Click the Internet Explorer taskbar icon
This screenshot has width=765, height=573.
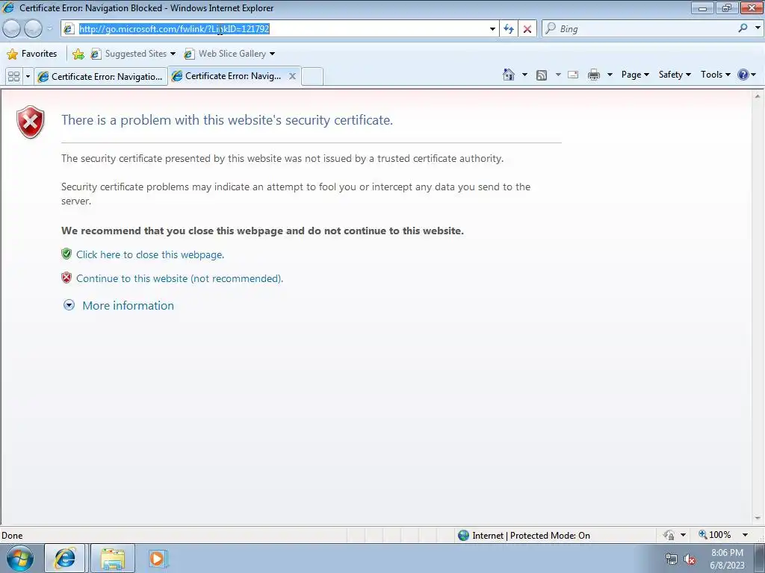coord(66,558)
